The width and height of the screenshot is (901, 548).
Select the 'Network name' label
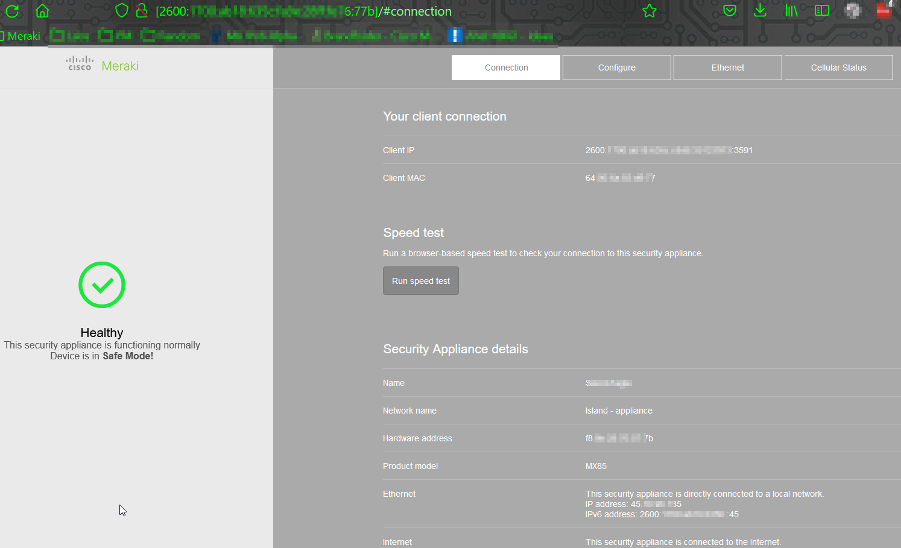pyautogui.click(x=409, y=411)
